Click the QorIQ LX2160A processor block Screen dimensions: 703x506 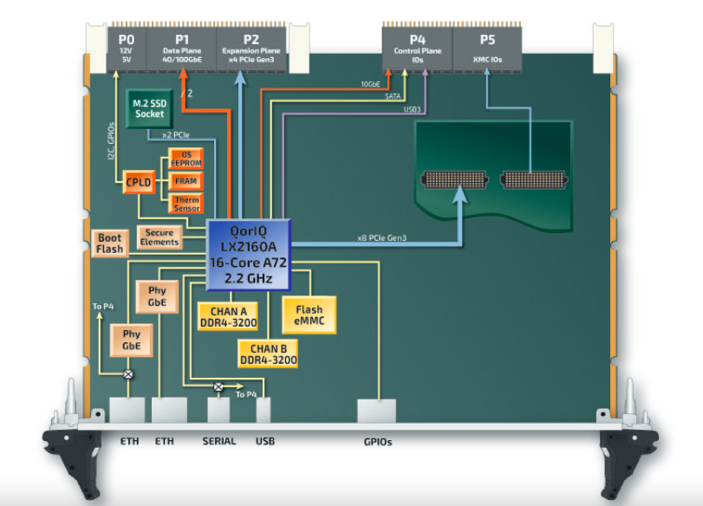pyautogui.click(x=249, y=255)
